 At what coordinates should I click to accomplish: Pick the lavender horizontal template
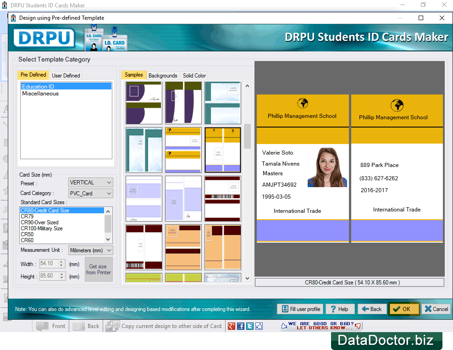tap(144, 199)
